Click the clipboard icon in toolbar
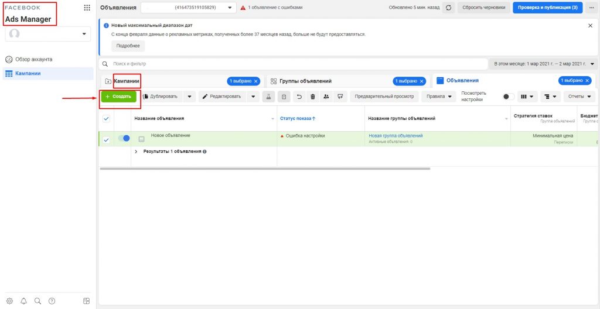The height and width of the screenshot is (309, 600). 284,97
